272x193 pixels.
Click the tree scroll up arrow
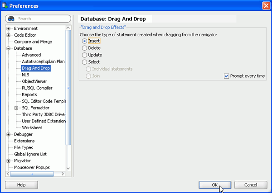pos(68,28)
